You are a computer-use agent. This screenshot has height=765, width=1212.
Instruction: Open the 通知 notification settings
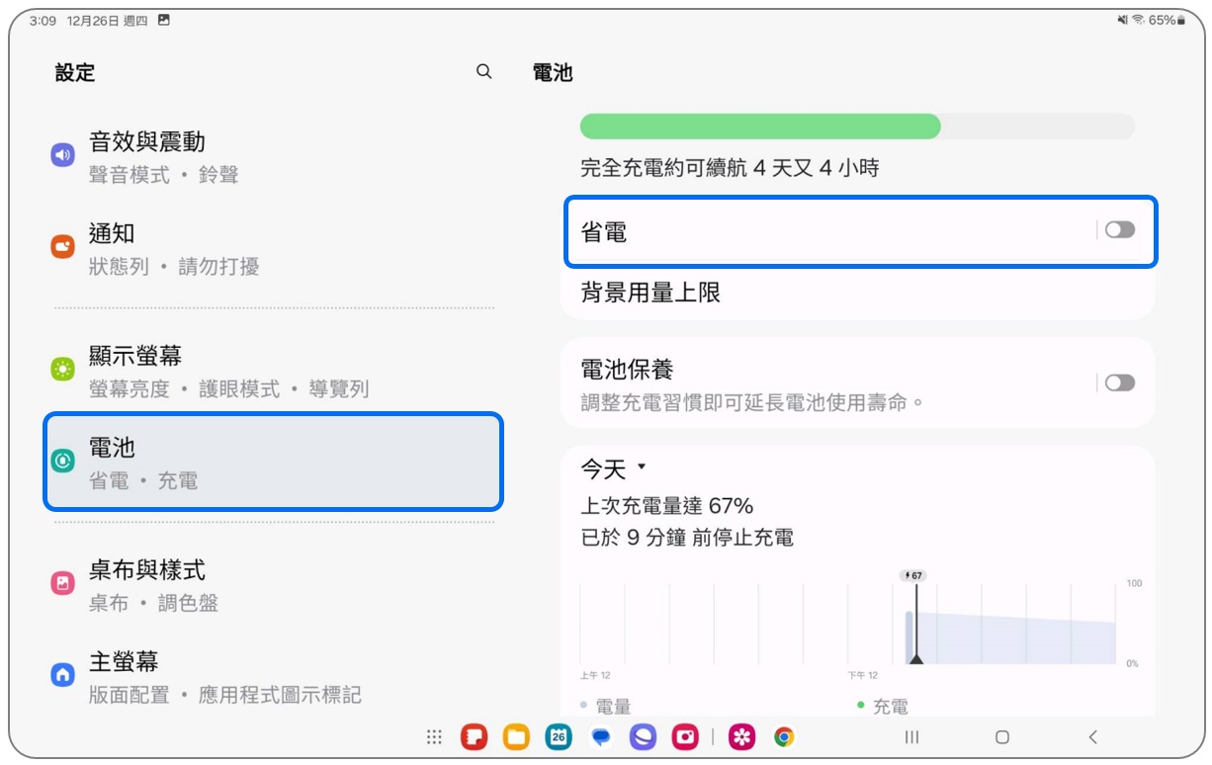[x=198, y=247]
